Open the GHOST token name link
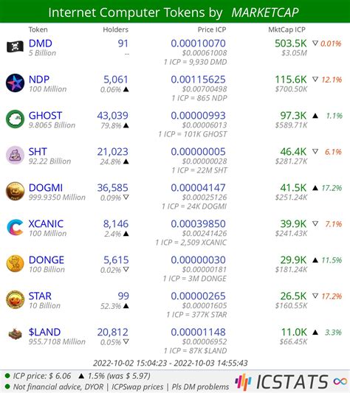 click(x=45, y=116)
